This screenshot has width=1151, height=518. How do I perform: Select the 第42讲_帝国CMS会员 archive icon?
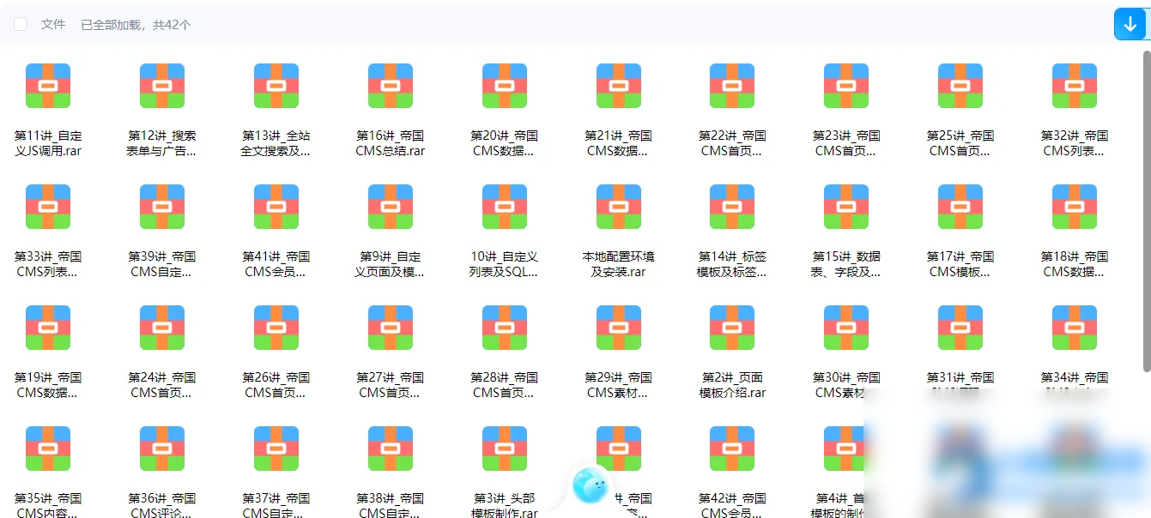(731, 448)
